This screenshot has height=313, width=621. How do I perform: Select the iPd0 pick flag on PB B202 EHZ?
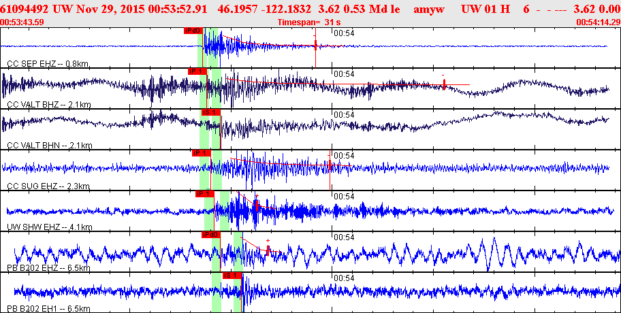click(x=210, y=235)
